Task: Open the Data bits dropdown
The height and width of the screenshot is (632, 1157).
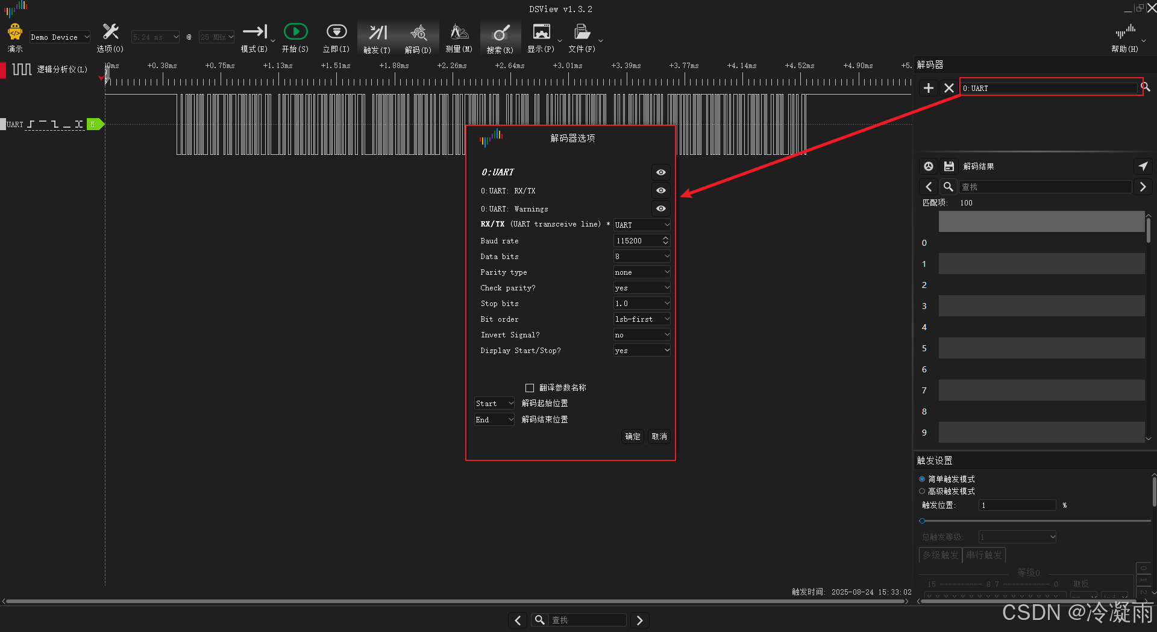Action: 642,256
